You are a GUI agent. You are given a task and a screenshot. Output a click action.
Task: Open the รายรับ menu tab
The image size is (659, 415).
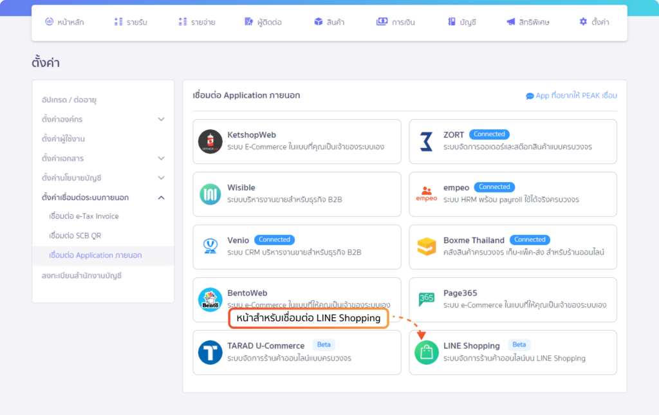(x=131, y=22)
